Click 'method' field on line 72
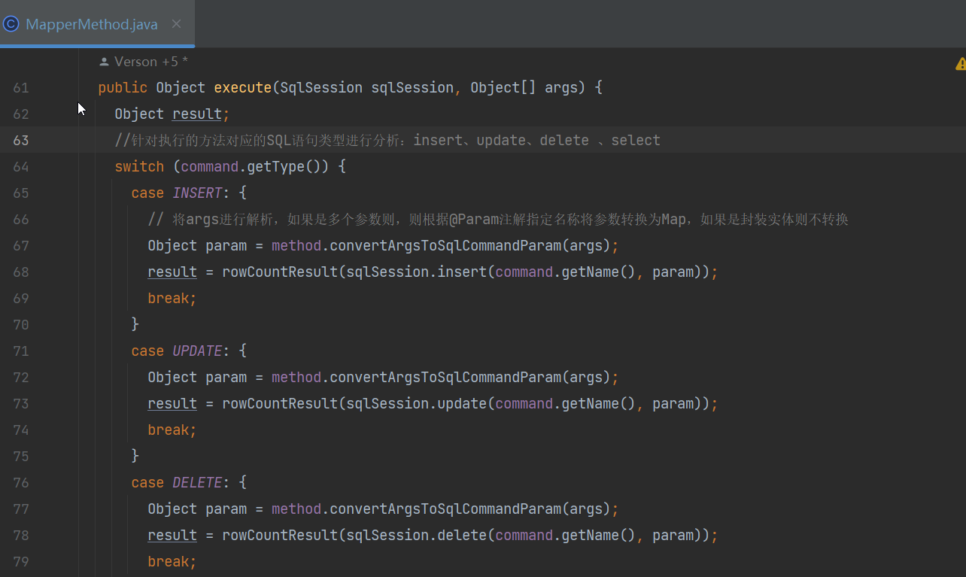Screen dimensions: 966x577 point(296,378)
